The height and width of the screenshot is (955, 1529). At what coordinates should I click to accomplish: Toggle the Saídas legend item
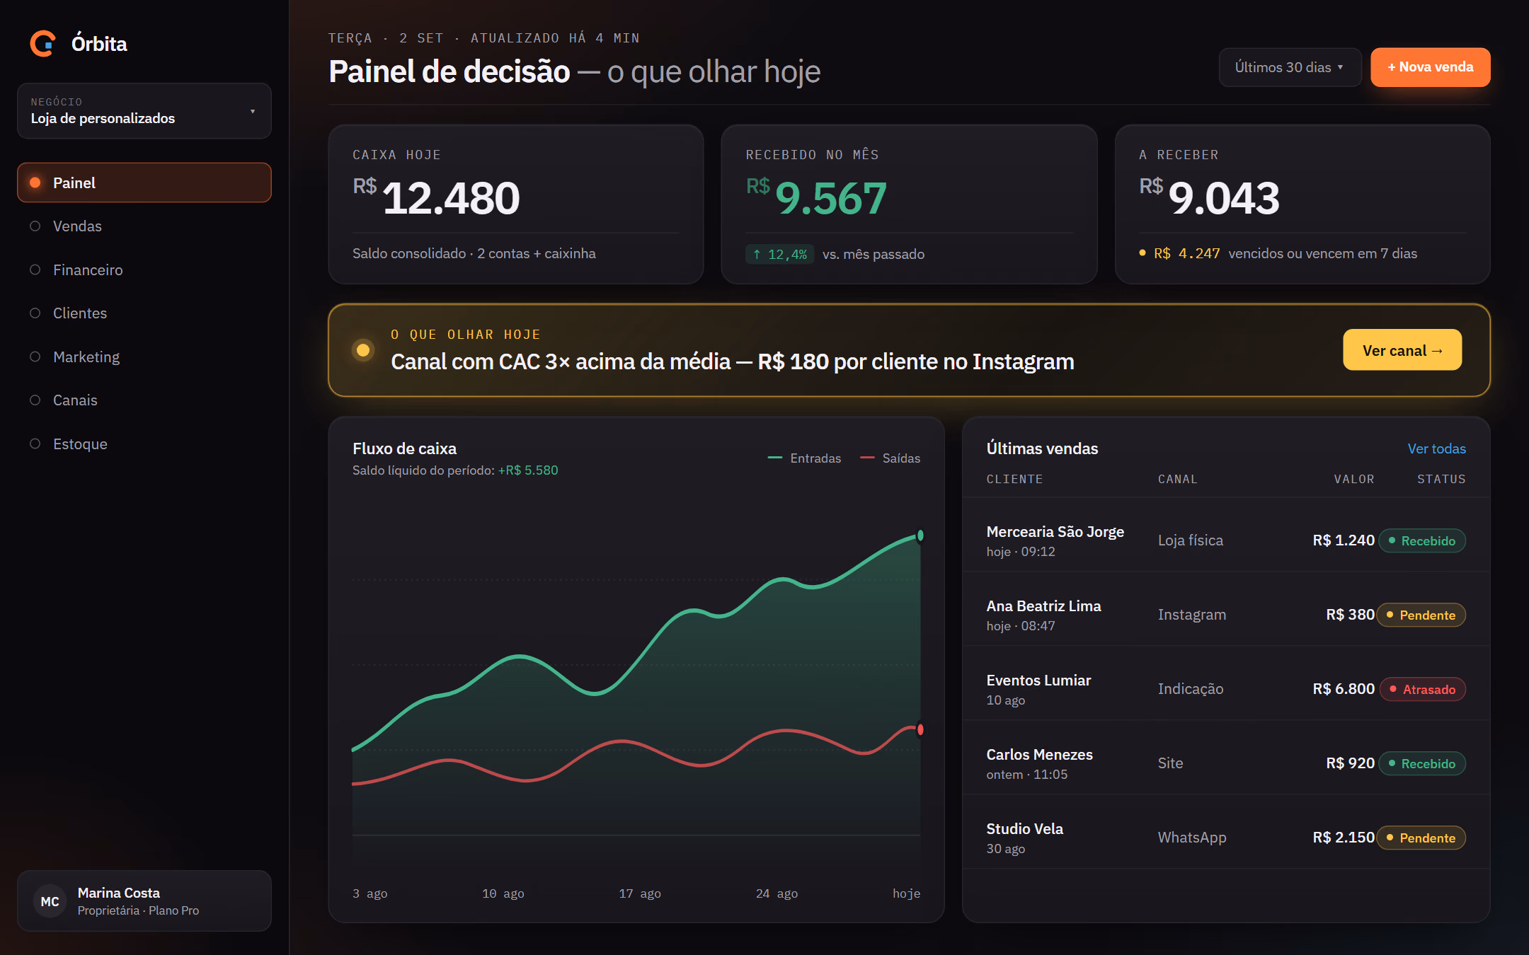tap(891, 458)
